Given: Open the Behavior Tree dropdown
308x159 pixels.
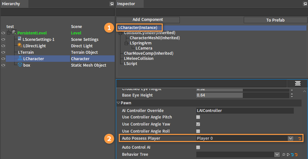Looking at the screenshot, I should (x=277, y=154).
